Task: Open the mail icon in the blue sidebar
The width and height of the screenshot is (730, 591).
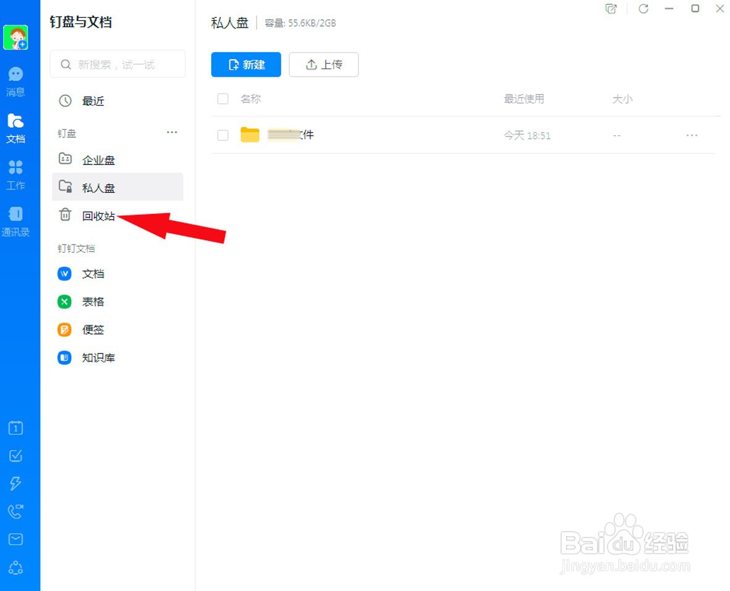Action: point(15,539)
